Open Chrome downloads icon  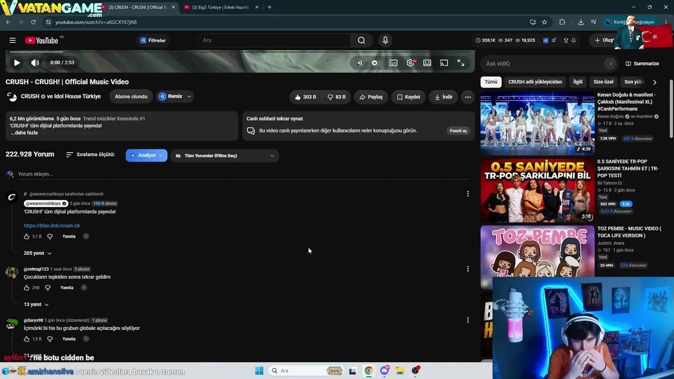581,22
